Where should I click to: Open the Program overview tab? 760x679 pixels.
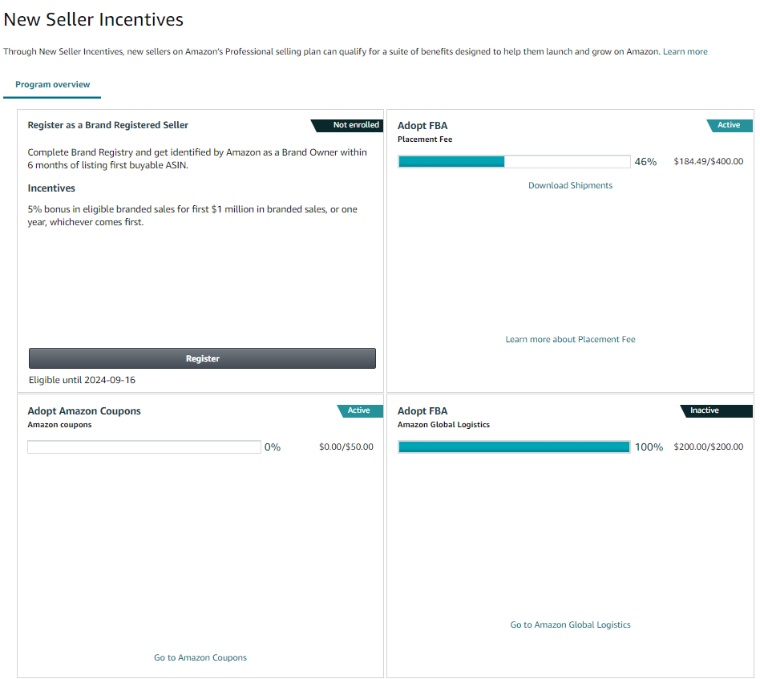[52, 84]
